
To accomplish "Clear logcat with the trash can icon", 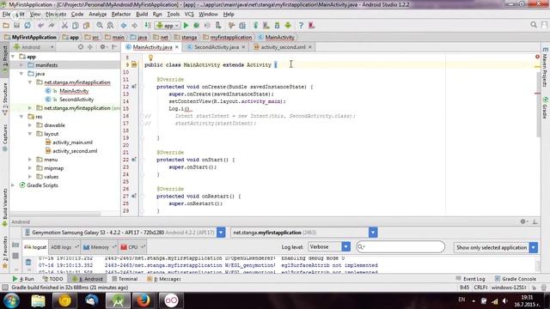I will (x=28, y=262).
